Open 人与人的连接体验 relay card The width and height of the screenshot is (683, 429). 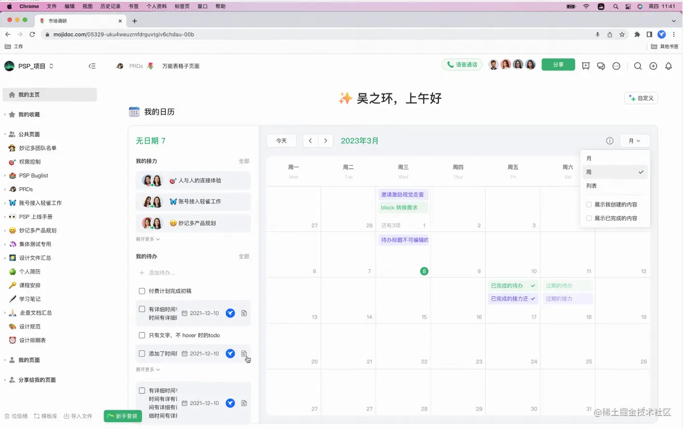tap(193, 180)
